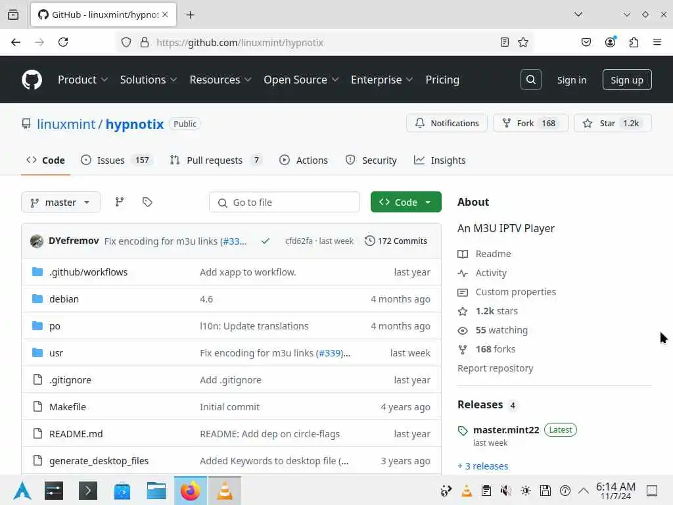Switch to Pull requests tab
This screenshot has width=673, height=505.
[x=216, y=160]
